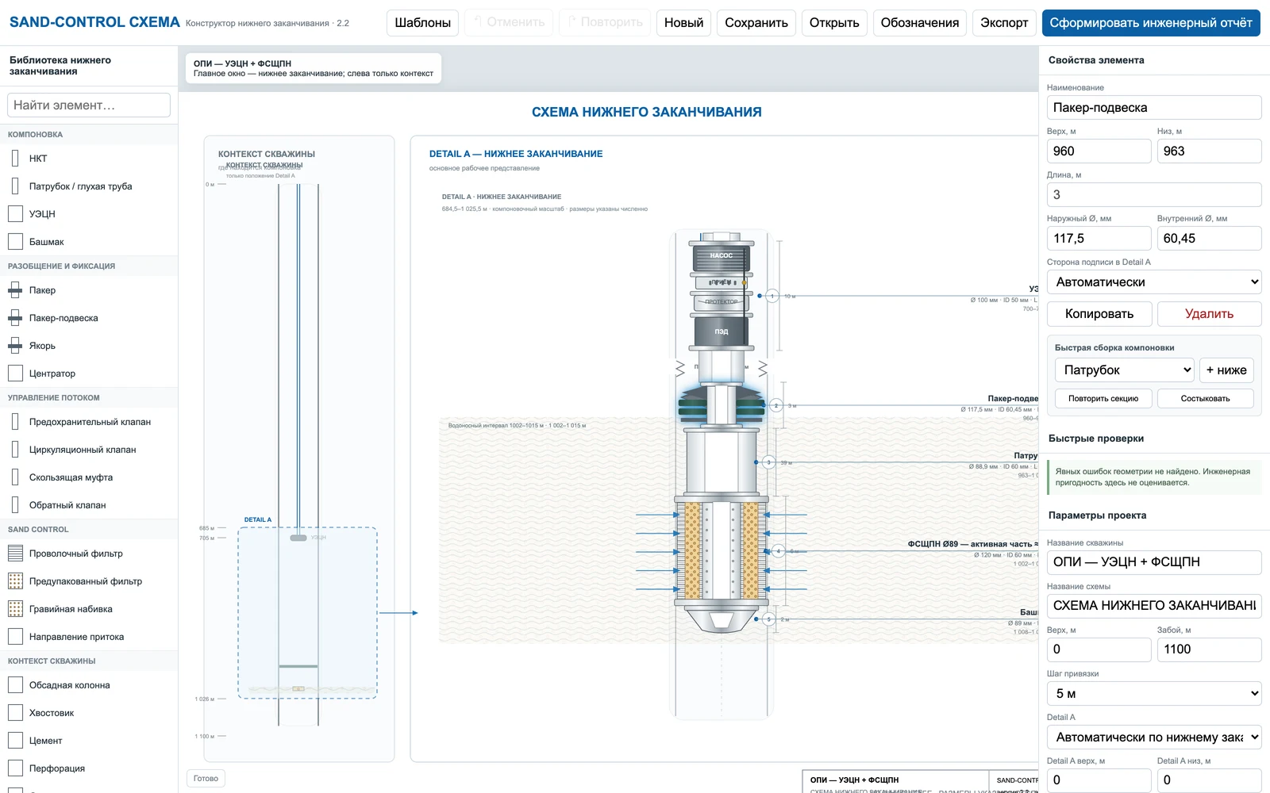
Task: Click Повторить секцию button
Action: pyautogui.click(x=1103, y=399)
